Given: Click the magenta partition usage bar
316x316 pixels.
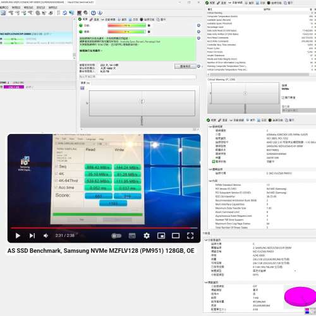Looking at the screenshot, I should tap(13, 87).
